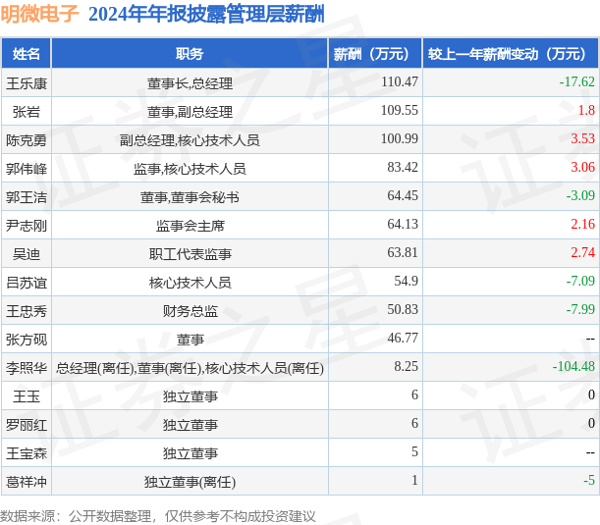Click the 姓名 column header
Screen dimensions: 600x525
click(26, 54)
